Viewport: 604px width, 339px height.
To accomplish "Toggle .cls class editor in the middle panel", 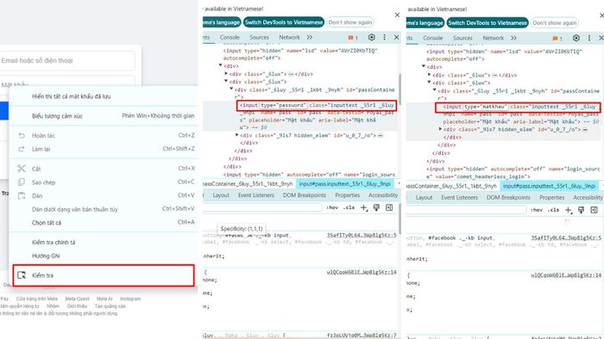I will click(349, 207).
